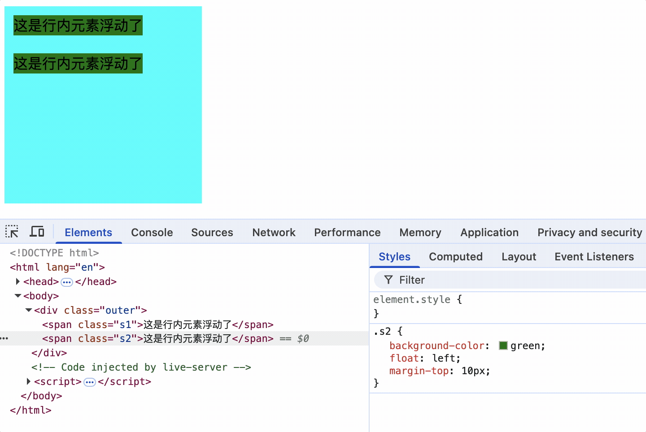This screenshot has width=646, height=432.
Task: Collapse the body element triangle
Action: pos(18,296)
